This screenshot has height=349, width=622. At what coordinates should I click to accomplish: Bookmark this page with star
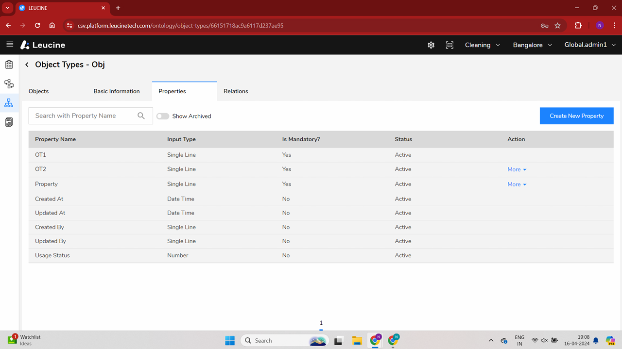coord(557,25)
